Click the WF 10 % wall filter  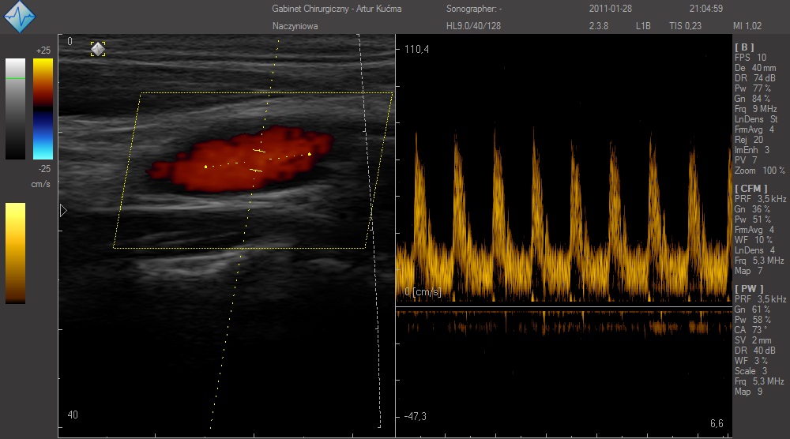tap(753, 240)
